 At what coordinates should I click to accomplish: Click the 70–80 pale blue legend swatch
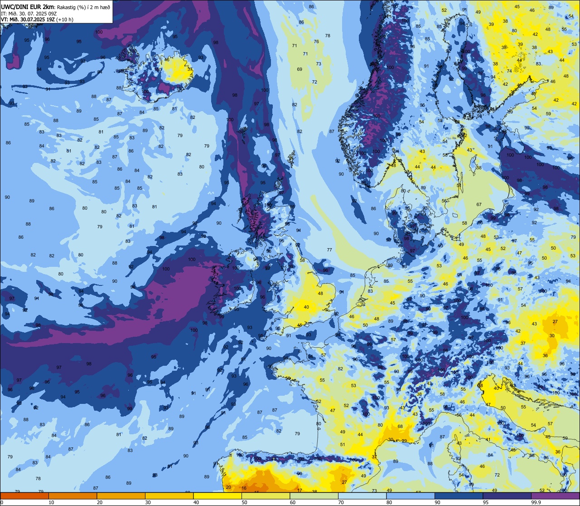coord(362,496)
